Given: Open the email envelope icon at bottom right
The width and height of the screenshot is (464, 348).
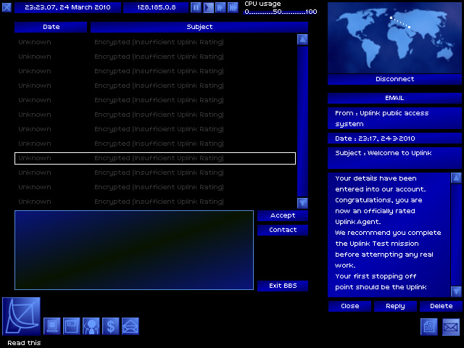Looking at the screenshot, I should (x=451, y=327).
